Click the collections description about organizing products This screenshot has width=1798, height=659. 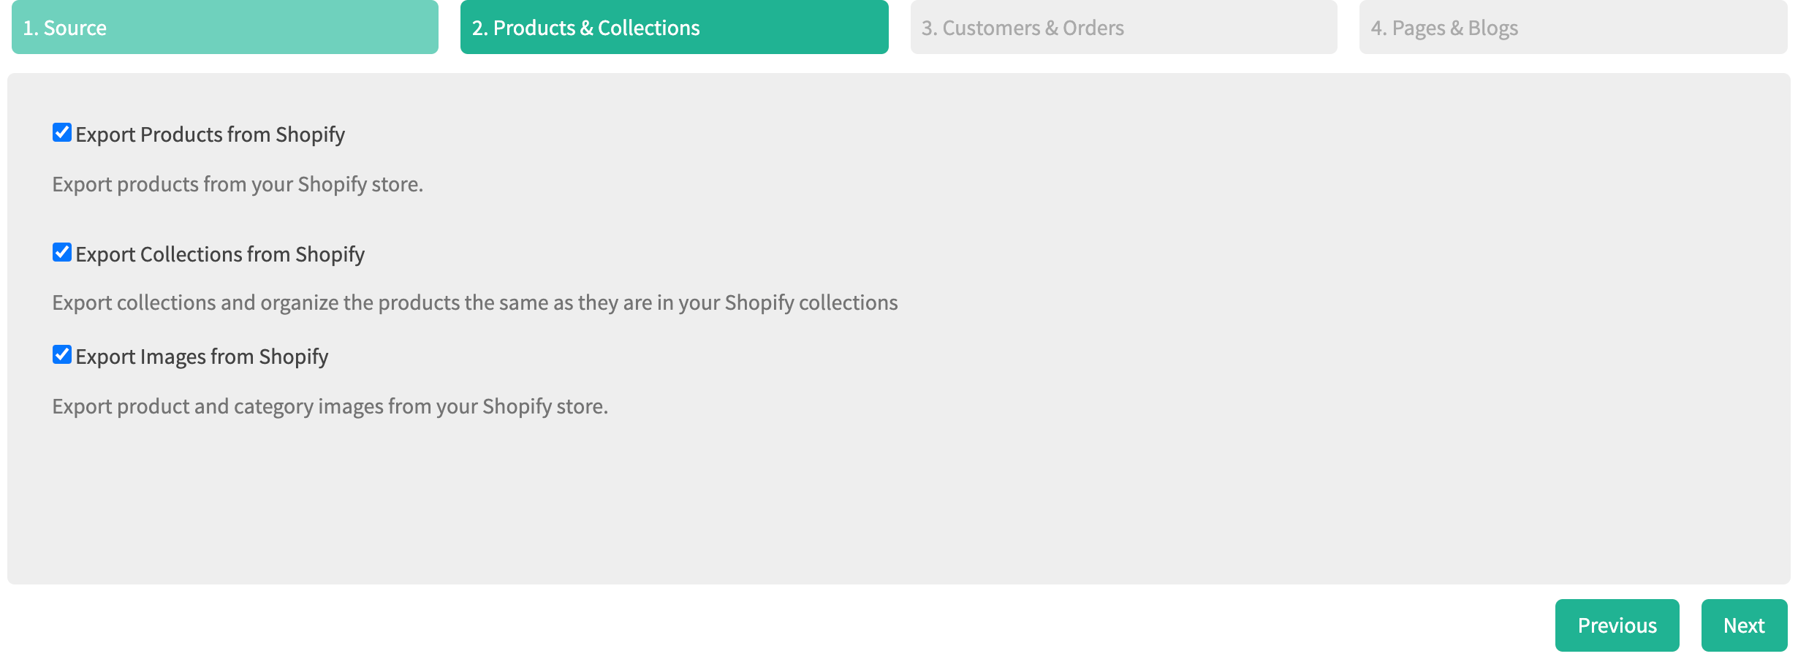pyautogui.click(x=475, y=302)
